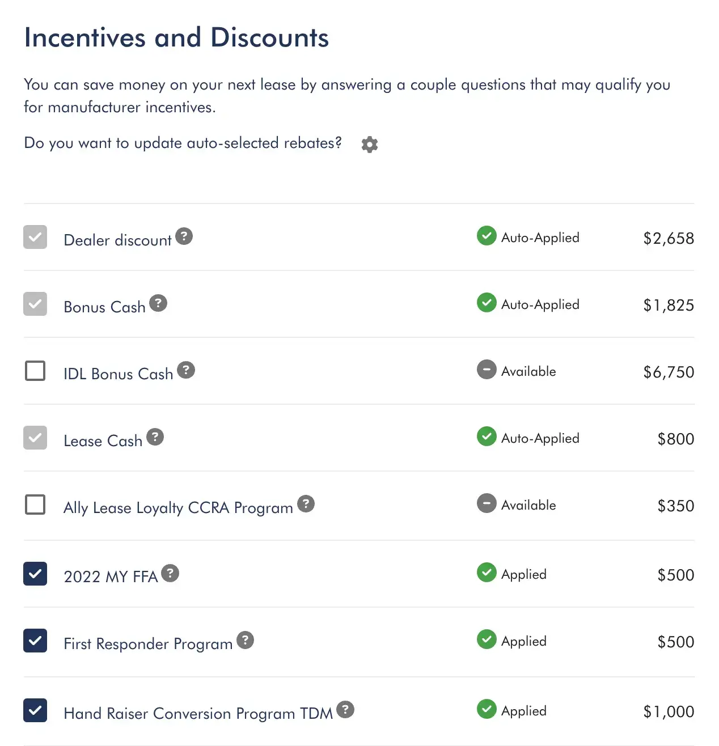Deselect the First Responder Program checkbox

pos(35,641)
